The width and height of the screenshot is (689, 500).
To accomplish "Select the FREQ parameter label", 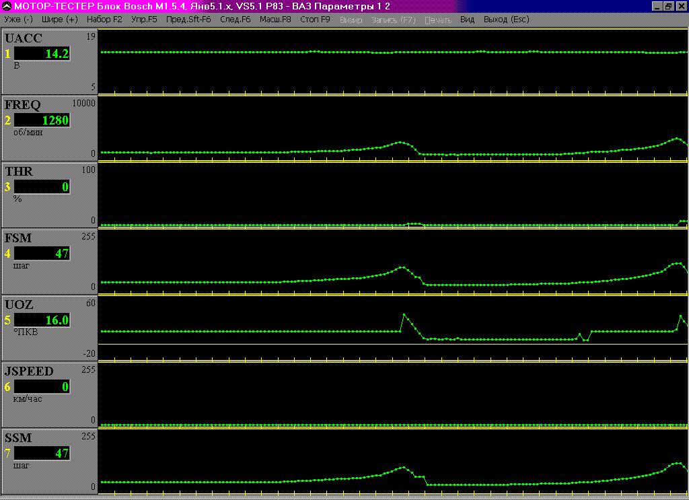I will pyautogui.click(x=22, y=105).
